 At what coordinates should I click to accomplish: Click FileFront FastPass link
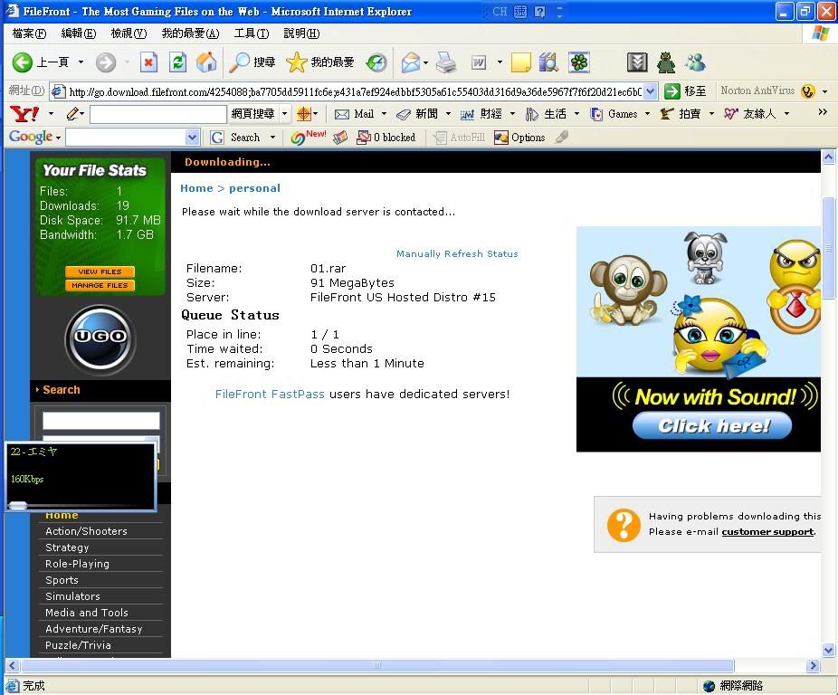(270, 394)
